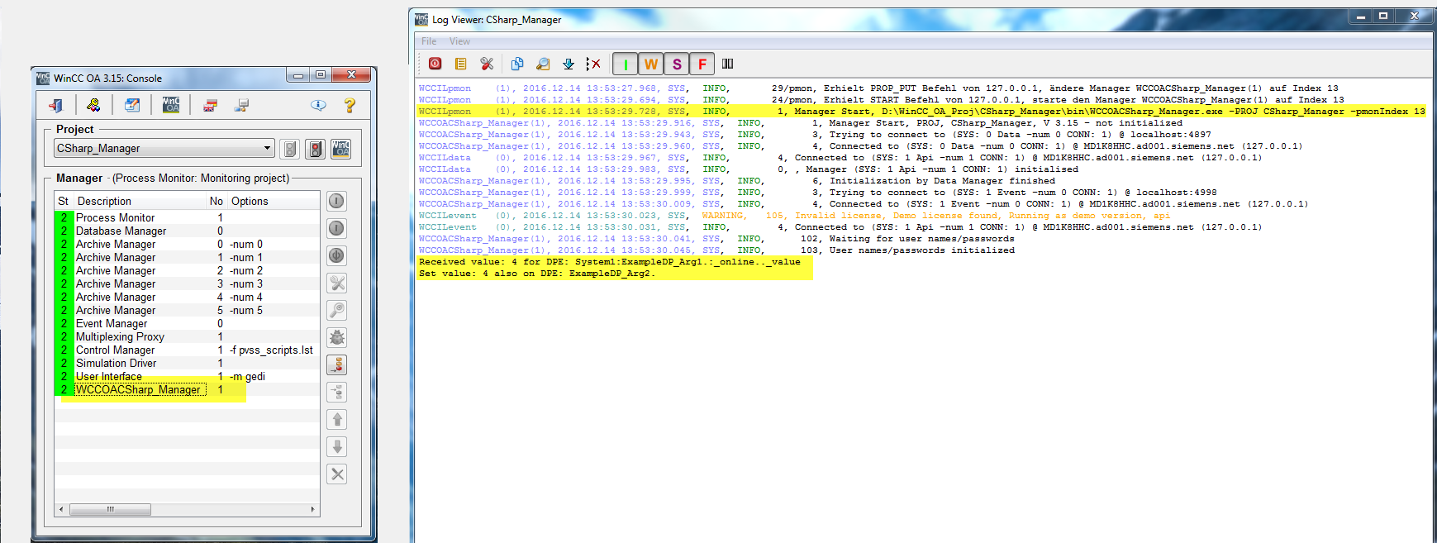Toggle the purple S severe filter
The height and width of the screenshot is (543, 1437).
click(x=677, y=64)
